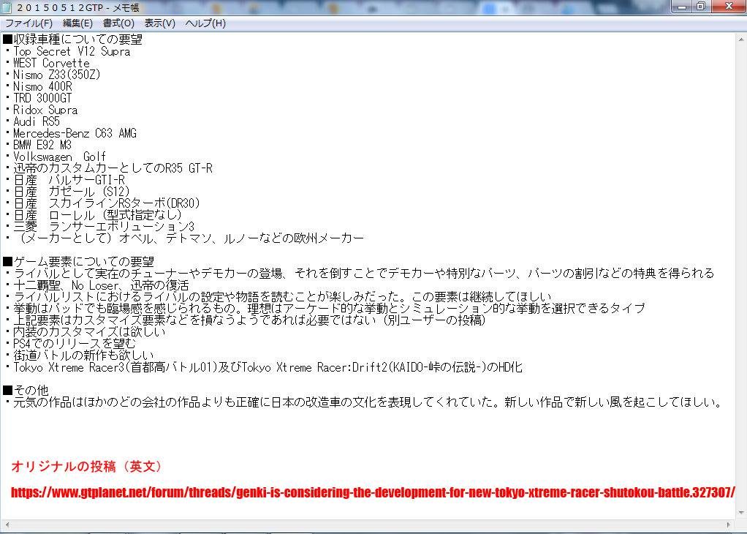Minimize the Notepad window

(x=683, y=7)
